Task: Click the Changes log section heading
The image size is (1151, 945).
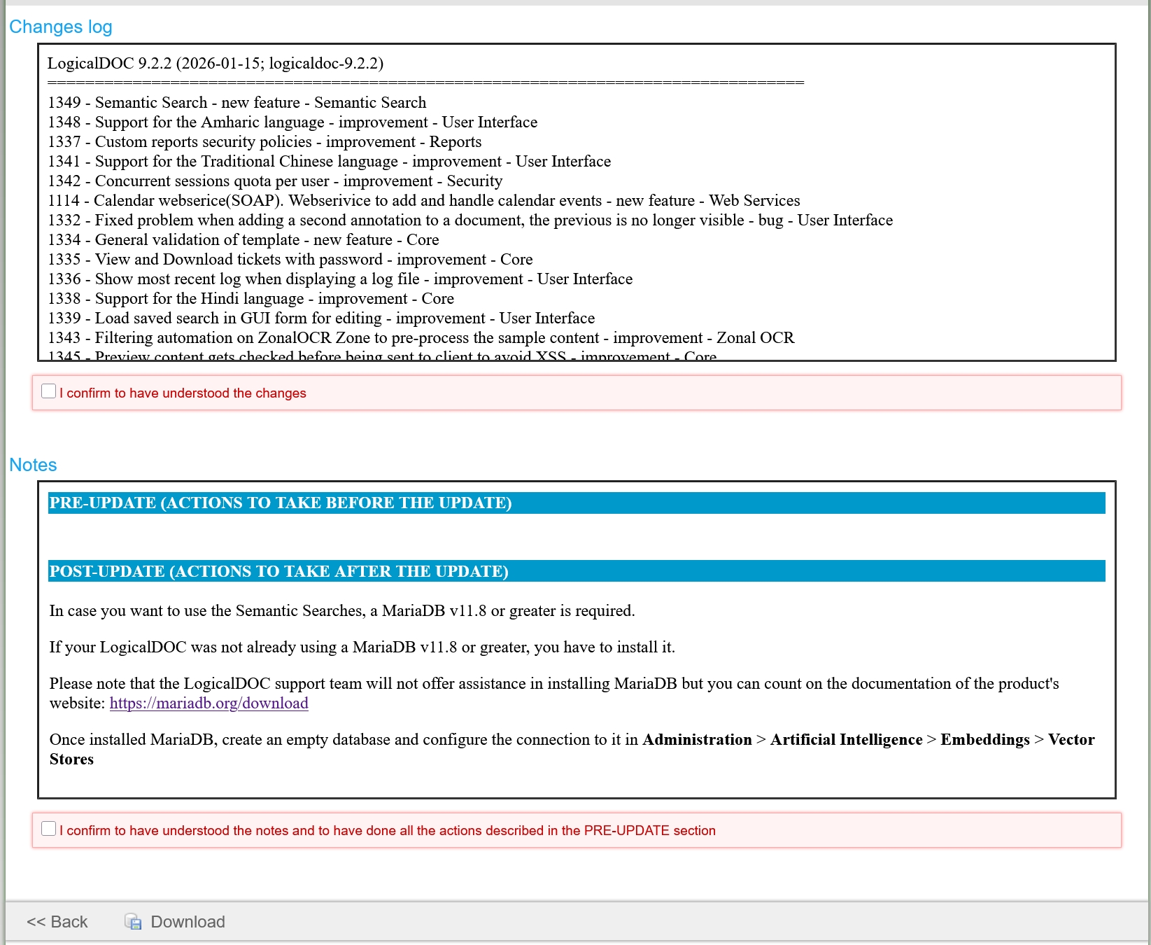Action: click(x=61, y=27)
